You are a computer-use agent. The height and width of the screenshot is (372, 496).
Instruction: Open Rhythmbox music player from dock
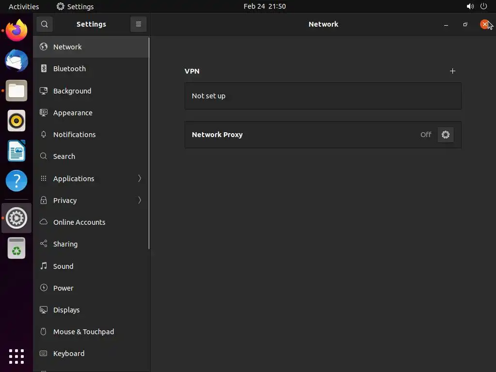coord(16,121)
